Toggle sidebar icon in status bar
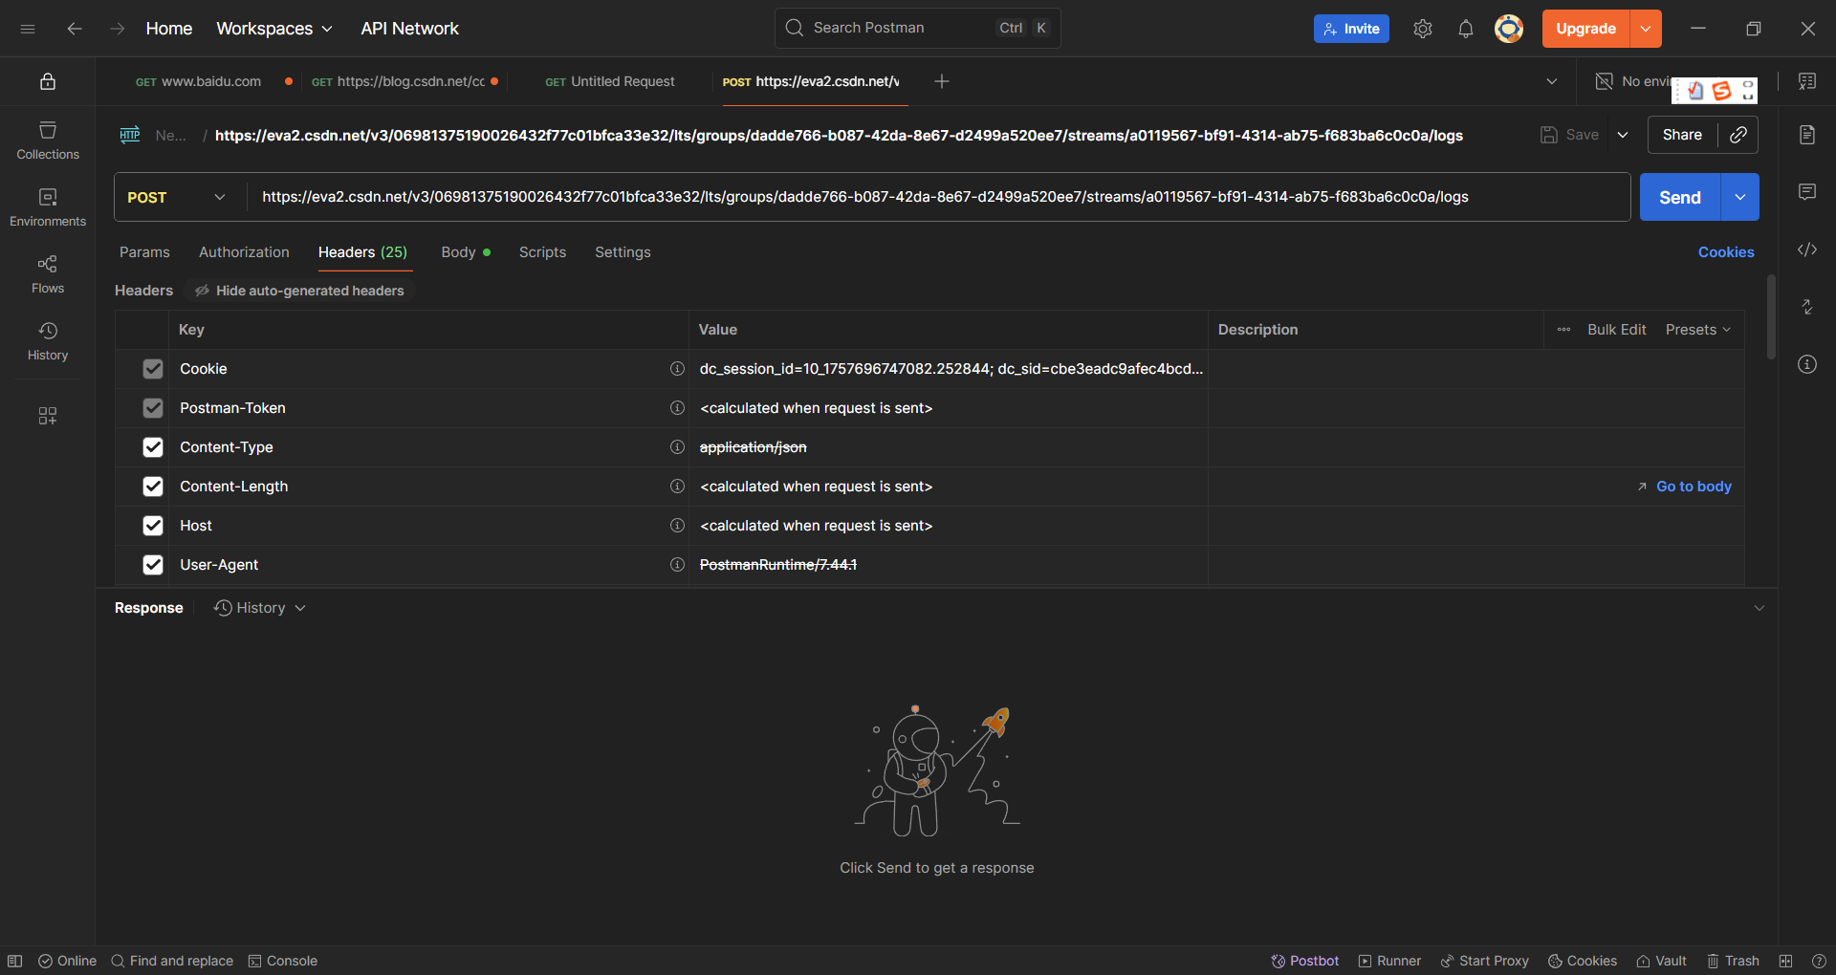The width and height of the screenshot is (1836, 975). (15, 961)
